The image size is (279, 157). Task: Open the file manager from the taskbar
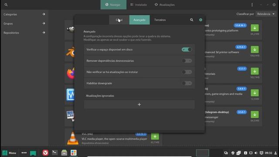[x=64, y=153]
